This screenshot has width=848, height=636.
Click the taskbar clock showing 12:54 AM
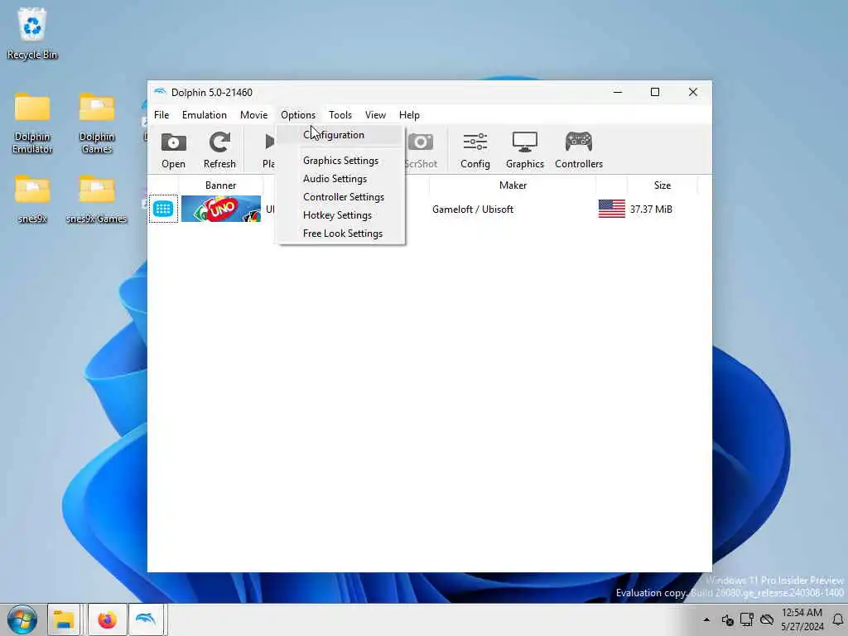pos(802,619)
